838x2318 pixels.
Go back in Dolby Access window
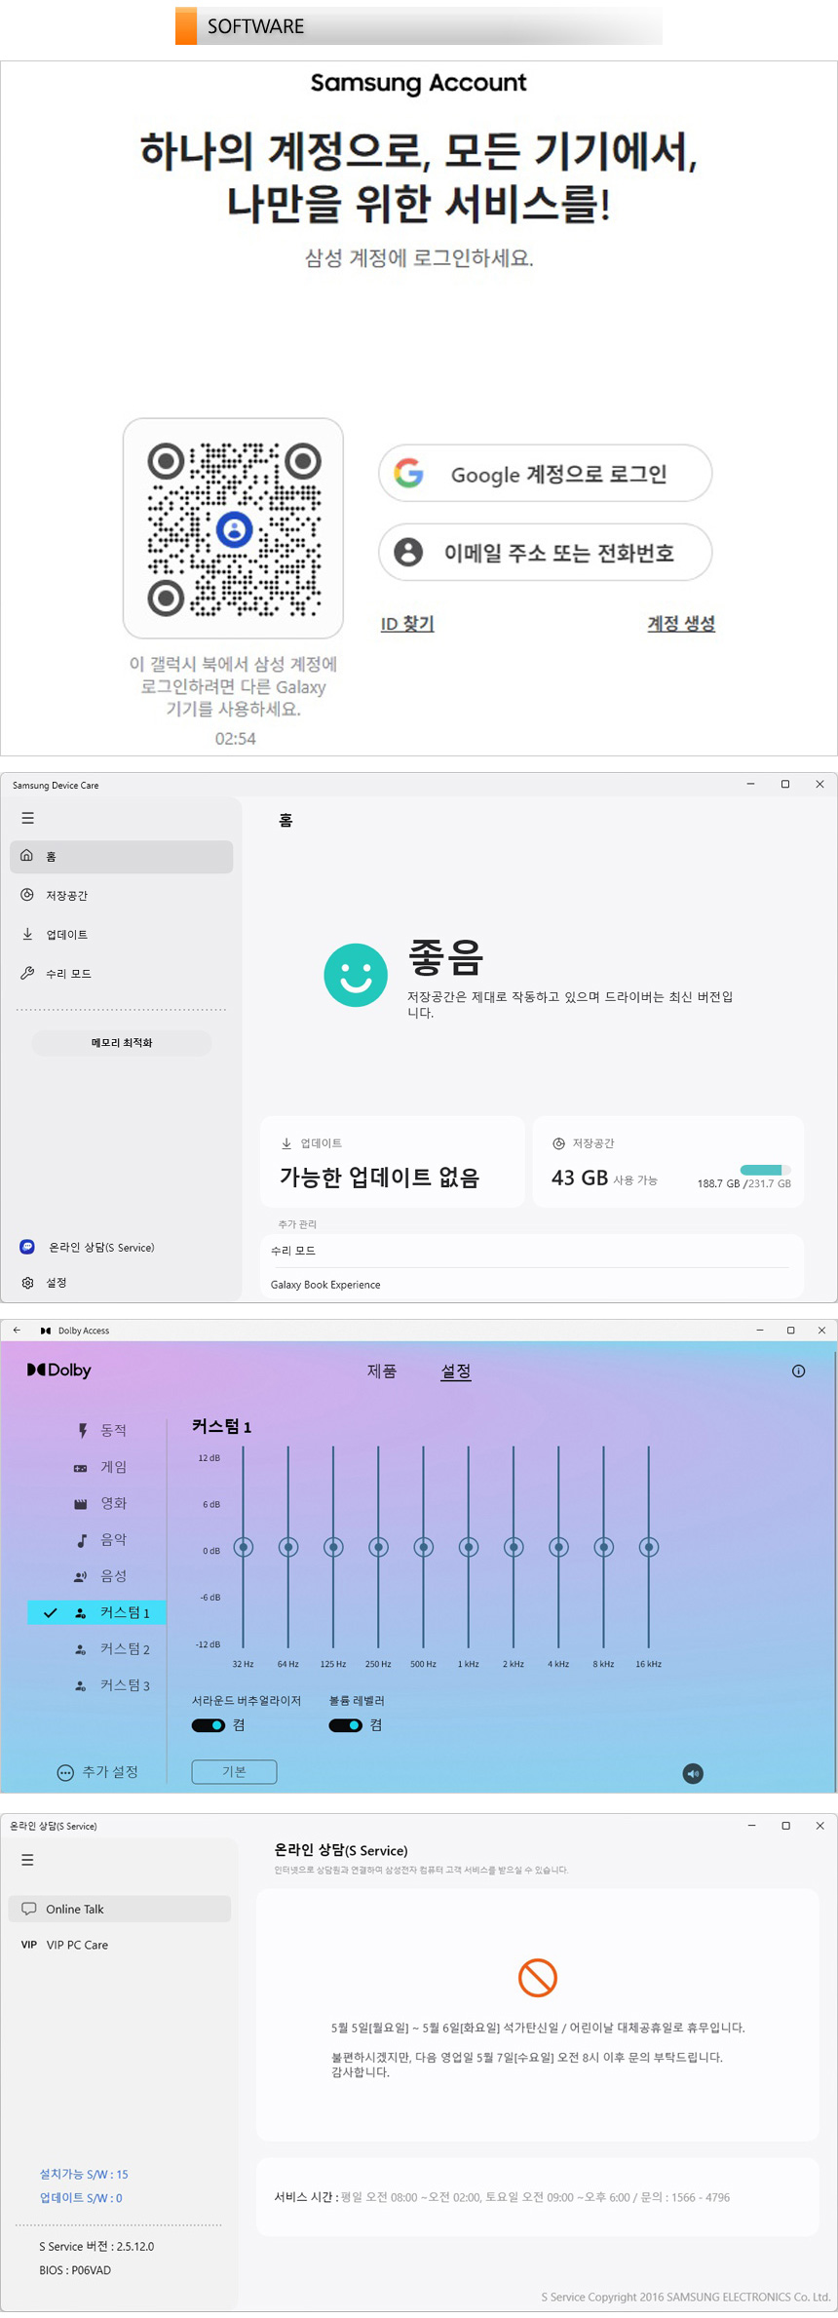pyautogui.click(x=17, y=1331)
